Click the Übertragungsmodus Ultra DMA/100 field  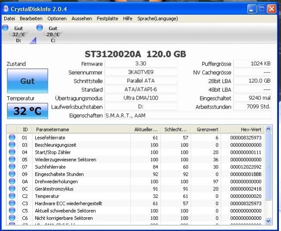(141, 98)
